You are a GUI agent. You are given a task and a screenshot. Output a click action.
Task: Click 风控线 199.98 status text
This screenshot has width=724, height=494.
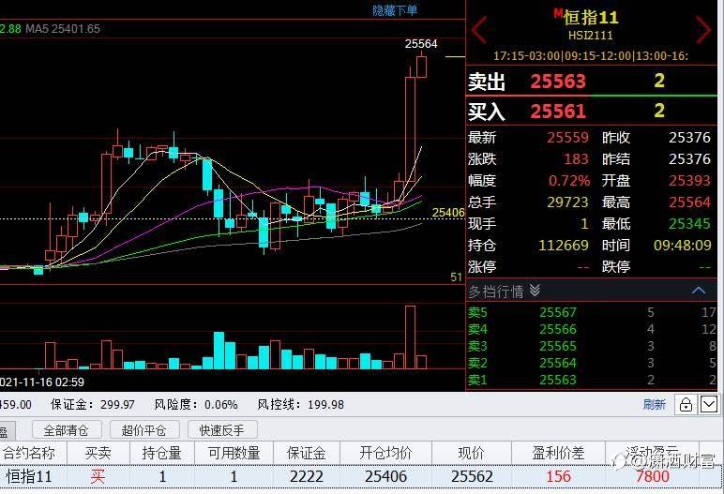point(301,405)
